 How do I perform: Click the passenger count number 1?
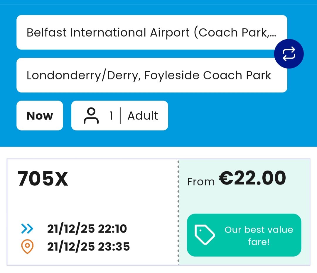111,116
